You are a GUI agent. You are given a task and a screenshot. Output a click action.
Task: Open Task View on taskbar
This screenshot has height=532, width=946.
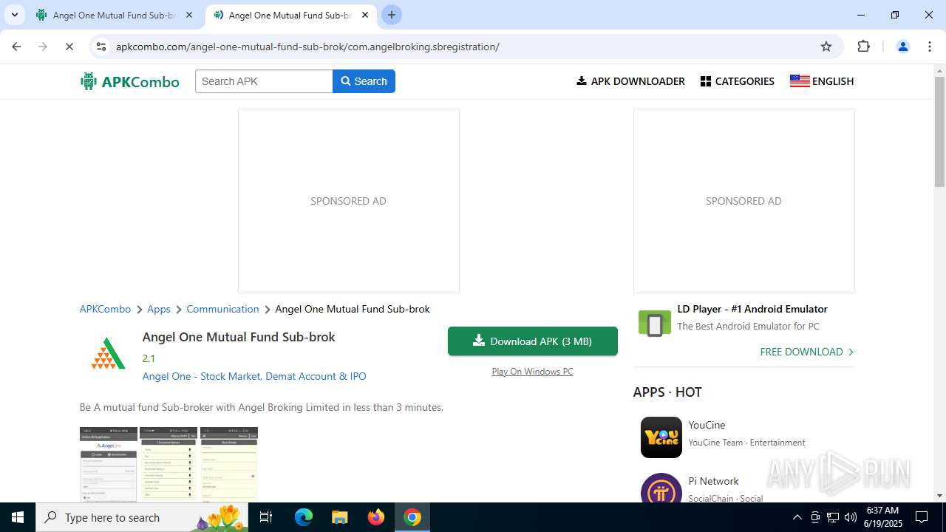267,517
